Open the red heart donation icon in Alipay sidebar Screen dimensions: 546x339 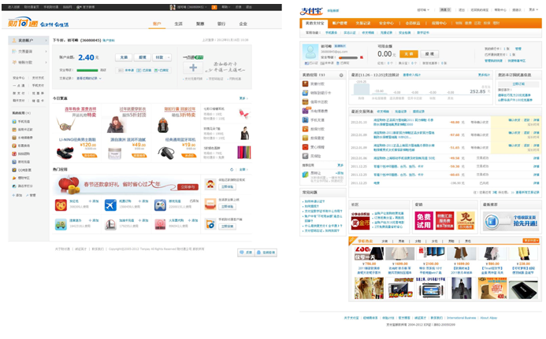pos(306,147)
